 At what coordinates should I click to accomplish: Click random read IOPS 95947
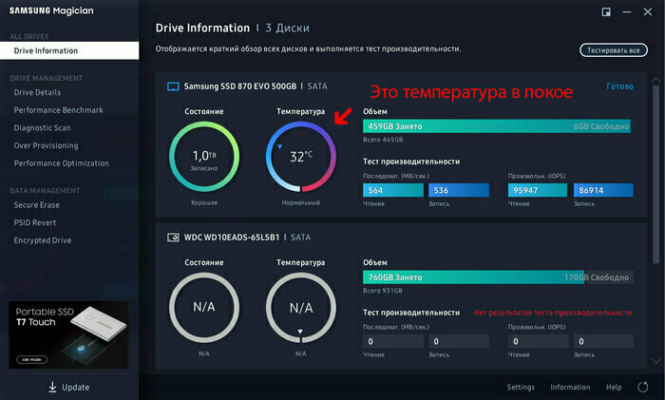pyautogui.click(x=538, y=190)
